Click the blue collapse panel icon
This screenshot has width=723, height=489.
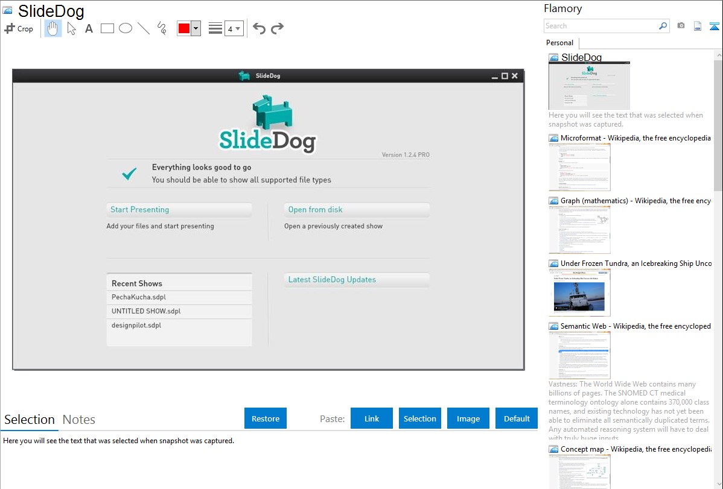[x=714, y=27]
